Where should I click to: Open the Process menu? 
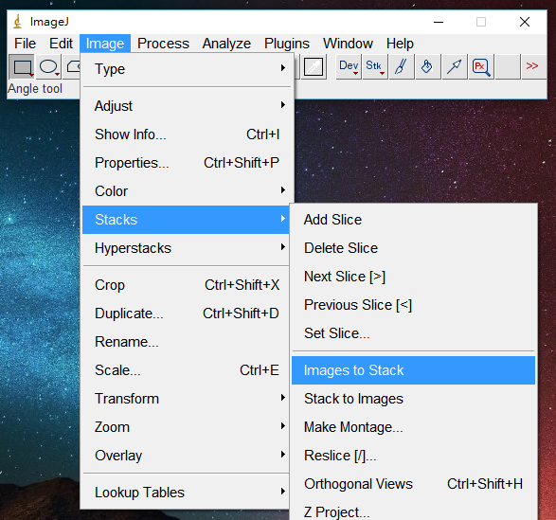163,44
